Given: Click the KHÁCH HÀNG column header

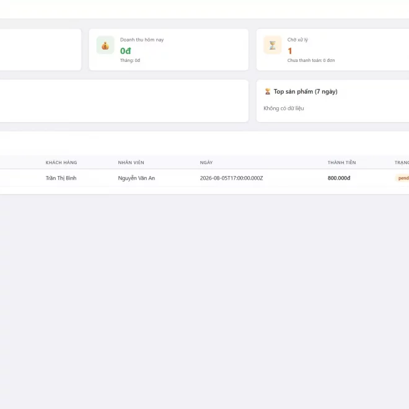Looking at the screenshot, I should 61,162.
